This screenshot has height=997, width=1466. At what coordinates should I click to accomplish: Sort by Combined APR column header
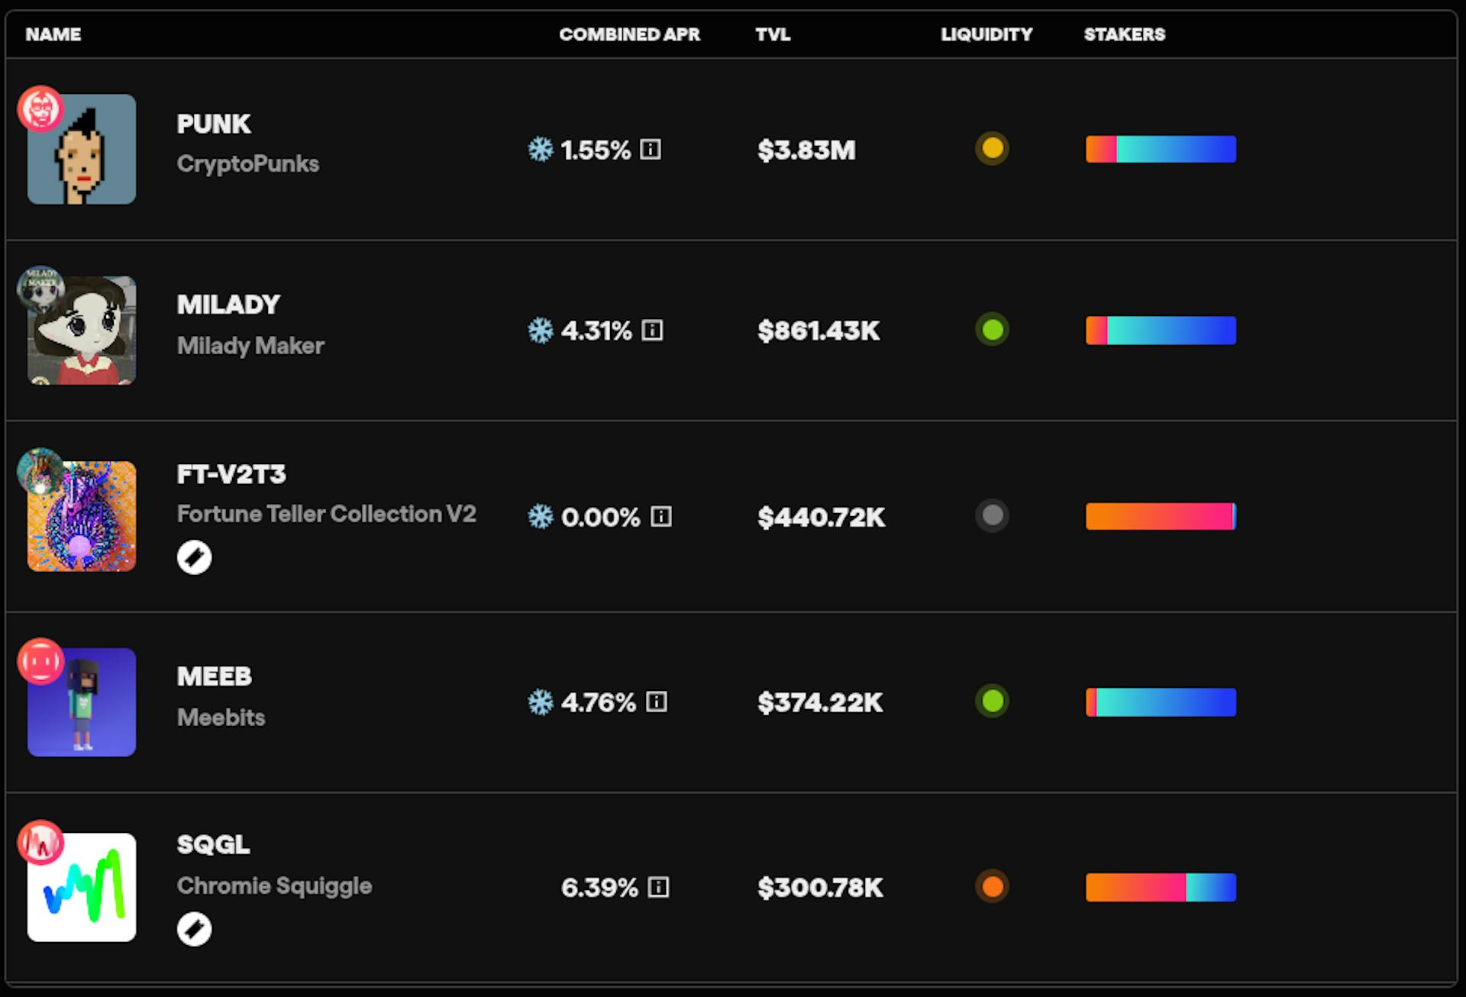[629, 34]
